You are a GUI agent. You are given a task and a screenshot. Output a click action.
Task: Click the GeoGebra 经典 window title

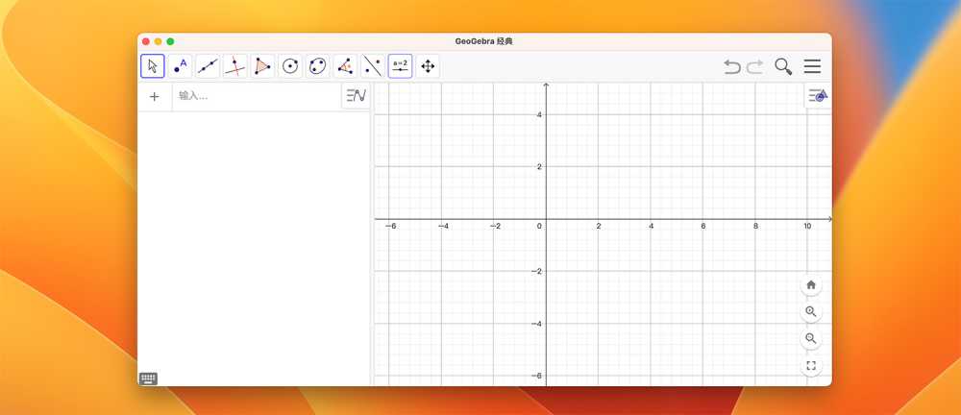point(483,41)
